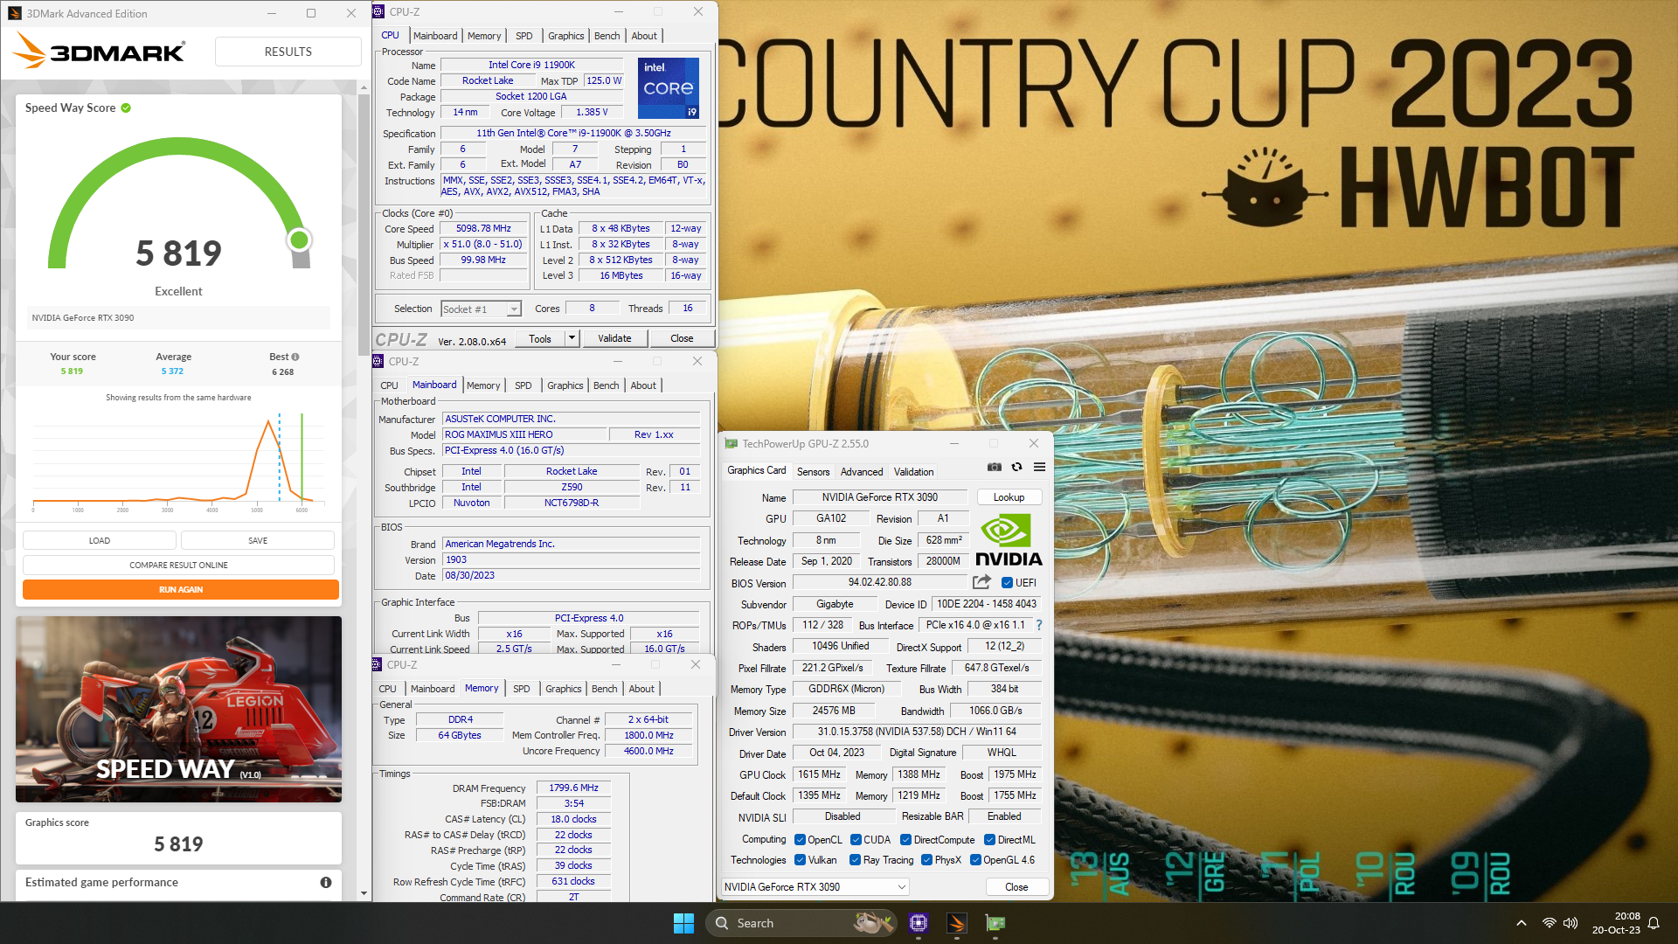Image resolution: width=1678 pixels, height=944 pixels.
Task: Click the info icon next to Best score
Action: [x=295, y=357]
